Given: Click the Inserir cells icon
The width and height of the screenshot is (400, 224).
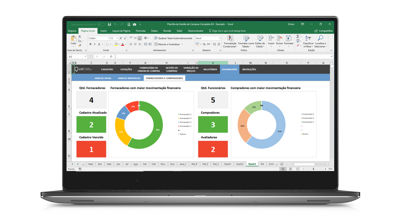Looking at the screenshot, I should (271, 38).
